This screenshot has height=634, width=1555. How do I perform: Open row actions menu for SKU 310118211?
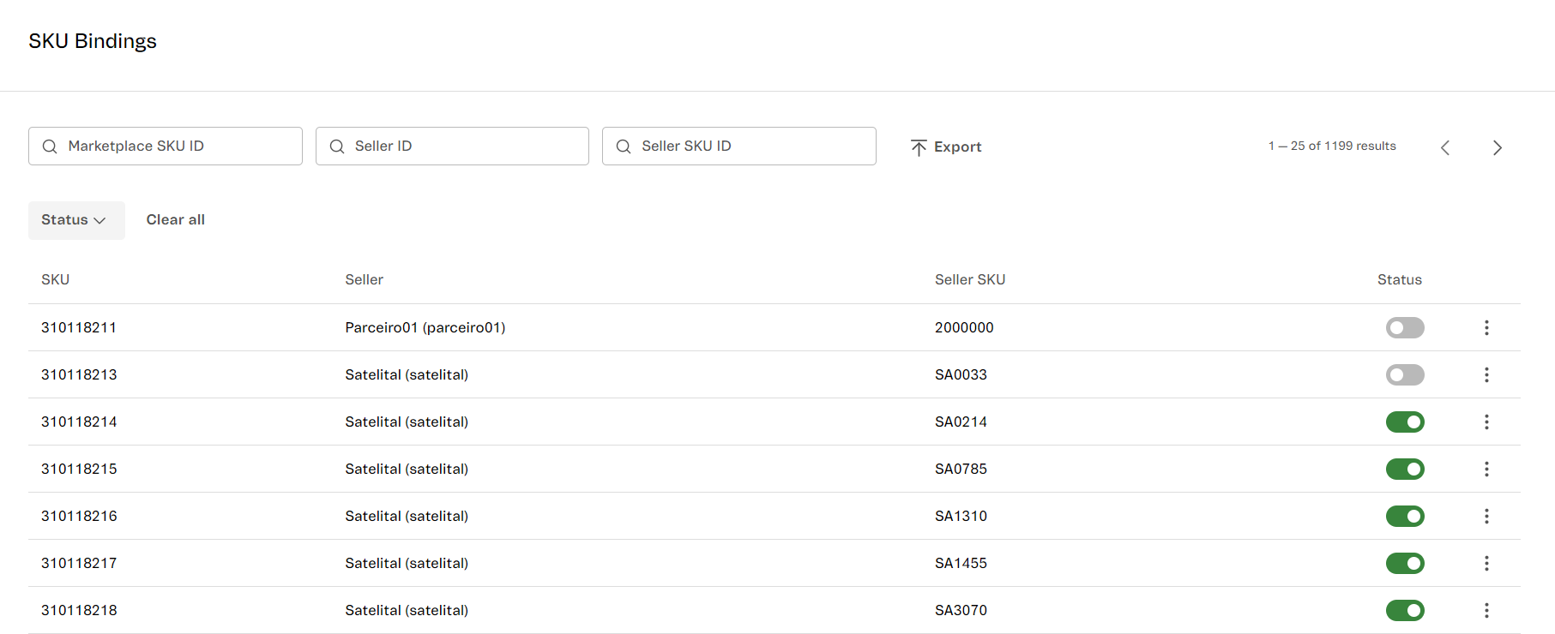point(1486,327)
